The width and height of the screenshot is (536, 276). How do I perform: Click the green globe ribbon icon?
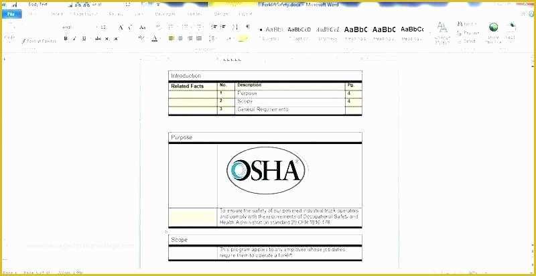(493, 27)
